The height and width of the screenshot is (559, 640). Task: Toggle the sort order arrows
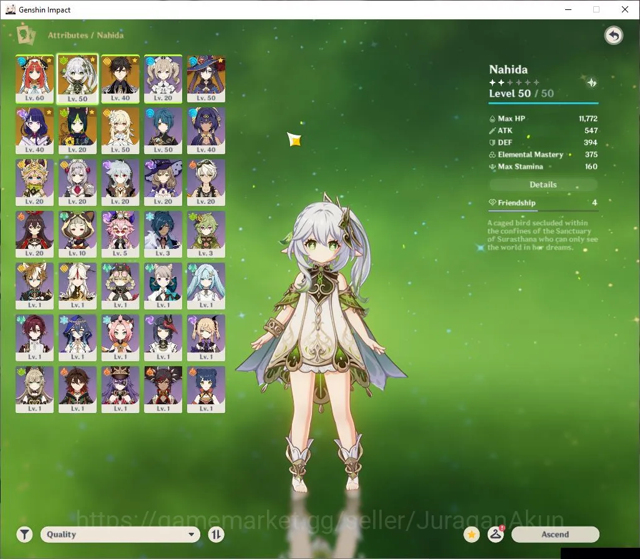[x=216, y=534]
